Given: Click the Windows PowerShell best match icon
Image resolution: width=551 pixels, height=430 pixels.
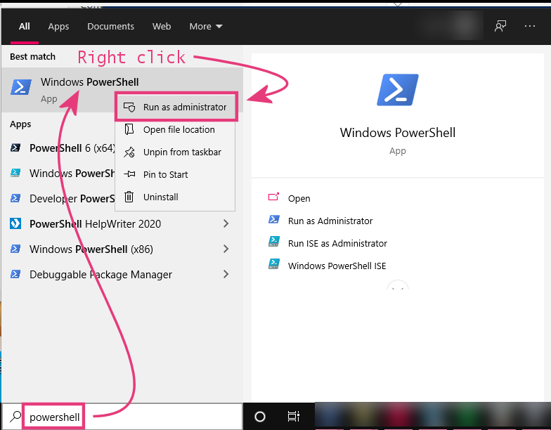Looking at the screenshot, I should [21, 87].
